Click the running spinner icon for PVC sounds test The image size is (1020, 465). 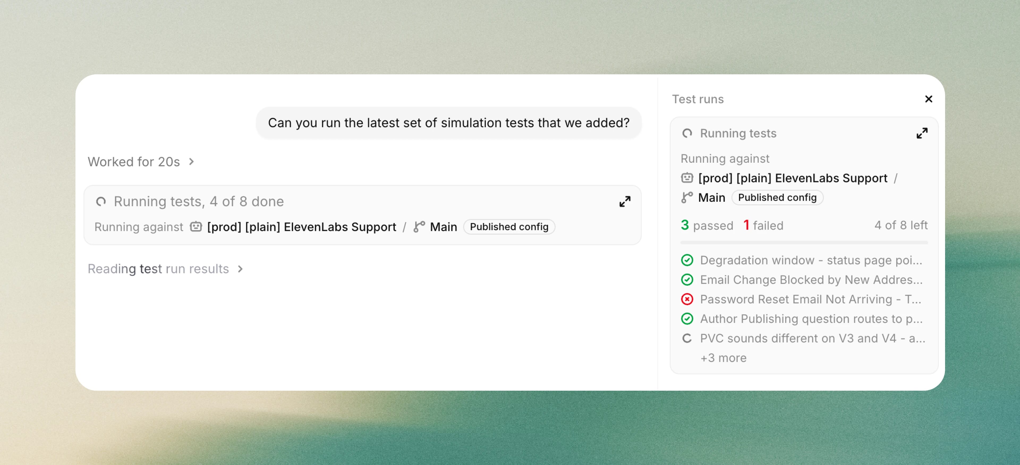[x=687, y=338]
